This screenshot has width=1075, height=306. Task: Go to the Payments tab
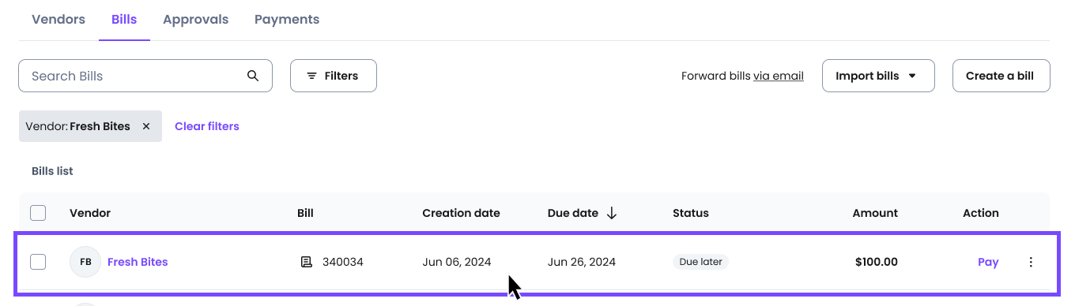[287, 20]
